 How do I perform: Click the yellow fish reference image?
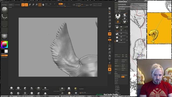[x=159, y=28]
